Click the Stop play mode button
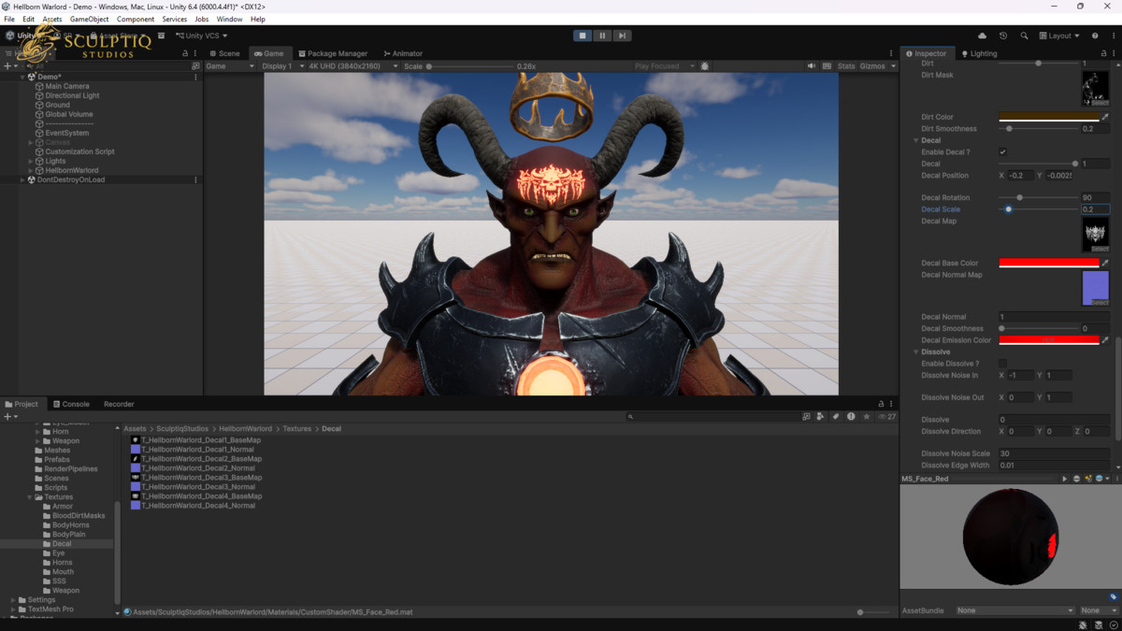This screenshot has width=1122, height=631. (x=583, y=36)
